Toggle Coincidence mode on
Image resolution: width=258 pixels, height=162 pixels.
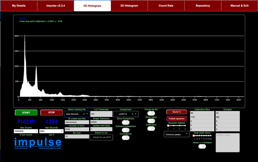click(x=126, y=137)
